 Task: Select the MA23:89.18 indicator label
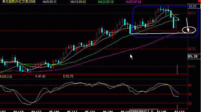(x=106, y=2)
